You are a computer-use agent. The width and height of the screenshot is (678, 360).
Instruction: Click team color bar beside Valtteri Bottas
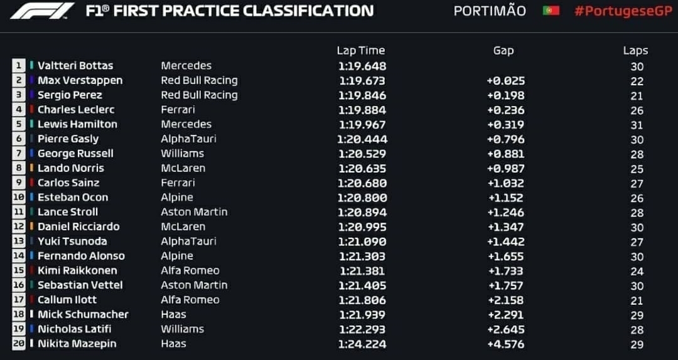[31, 65]
